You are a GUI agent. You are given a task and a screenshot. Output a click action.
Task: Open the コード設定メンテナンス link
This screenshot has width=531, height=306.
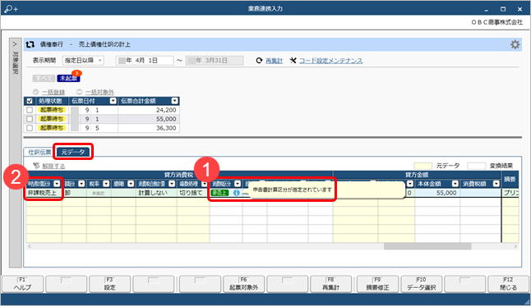tap(330, 61)
